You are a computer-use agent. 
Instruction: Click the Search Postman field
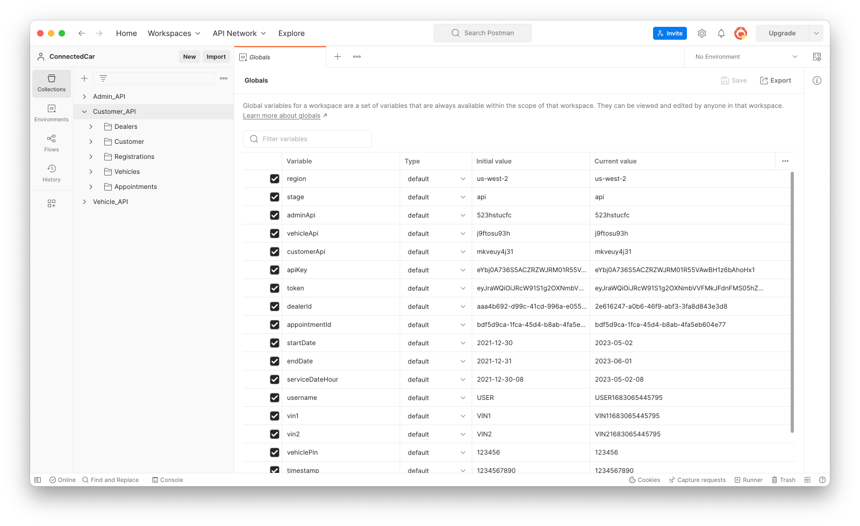(x=483, y=33)
